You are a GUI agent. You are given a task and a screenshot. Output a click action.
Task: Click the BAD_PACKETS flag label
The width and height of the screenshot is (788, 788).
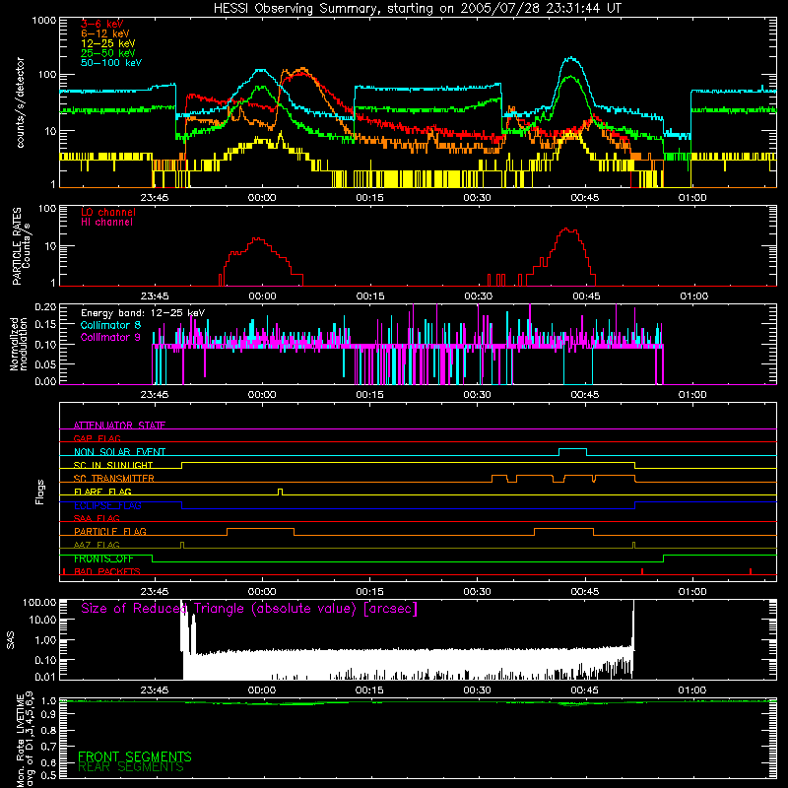pos(107,571)
